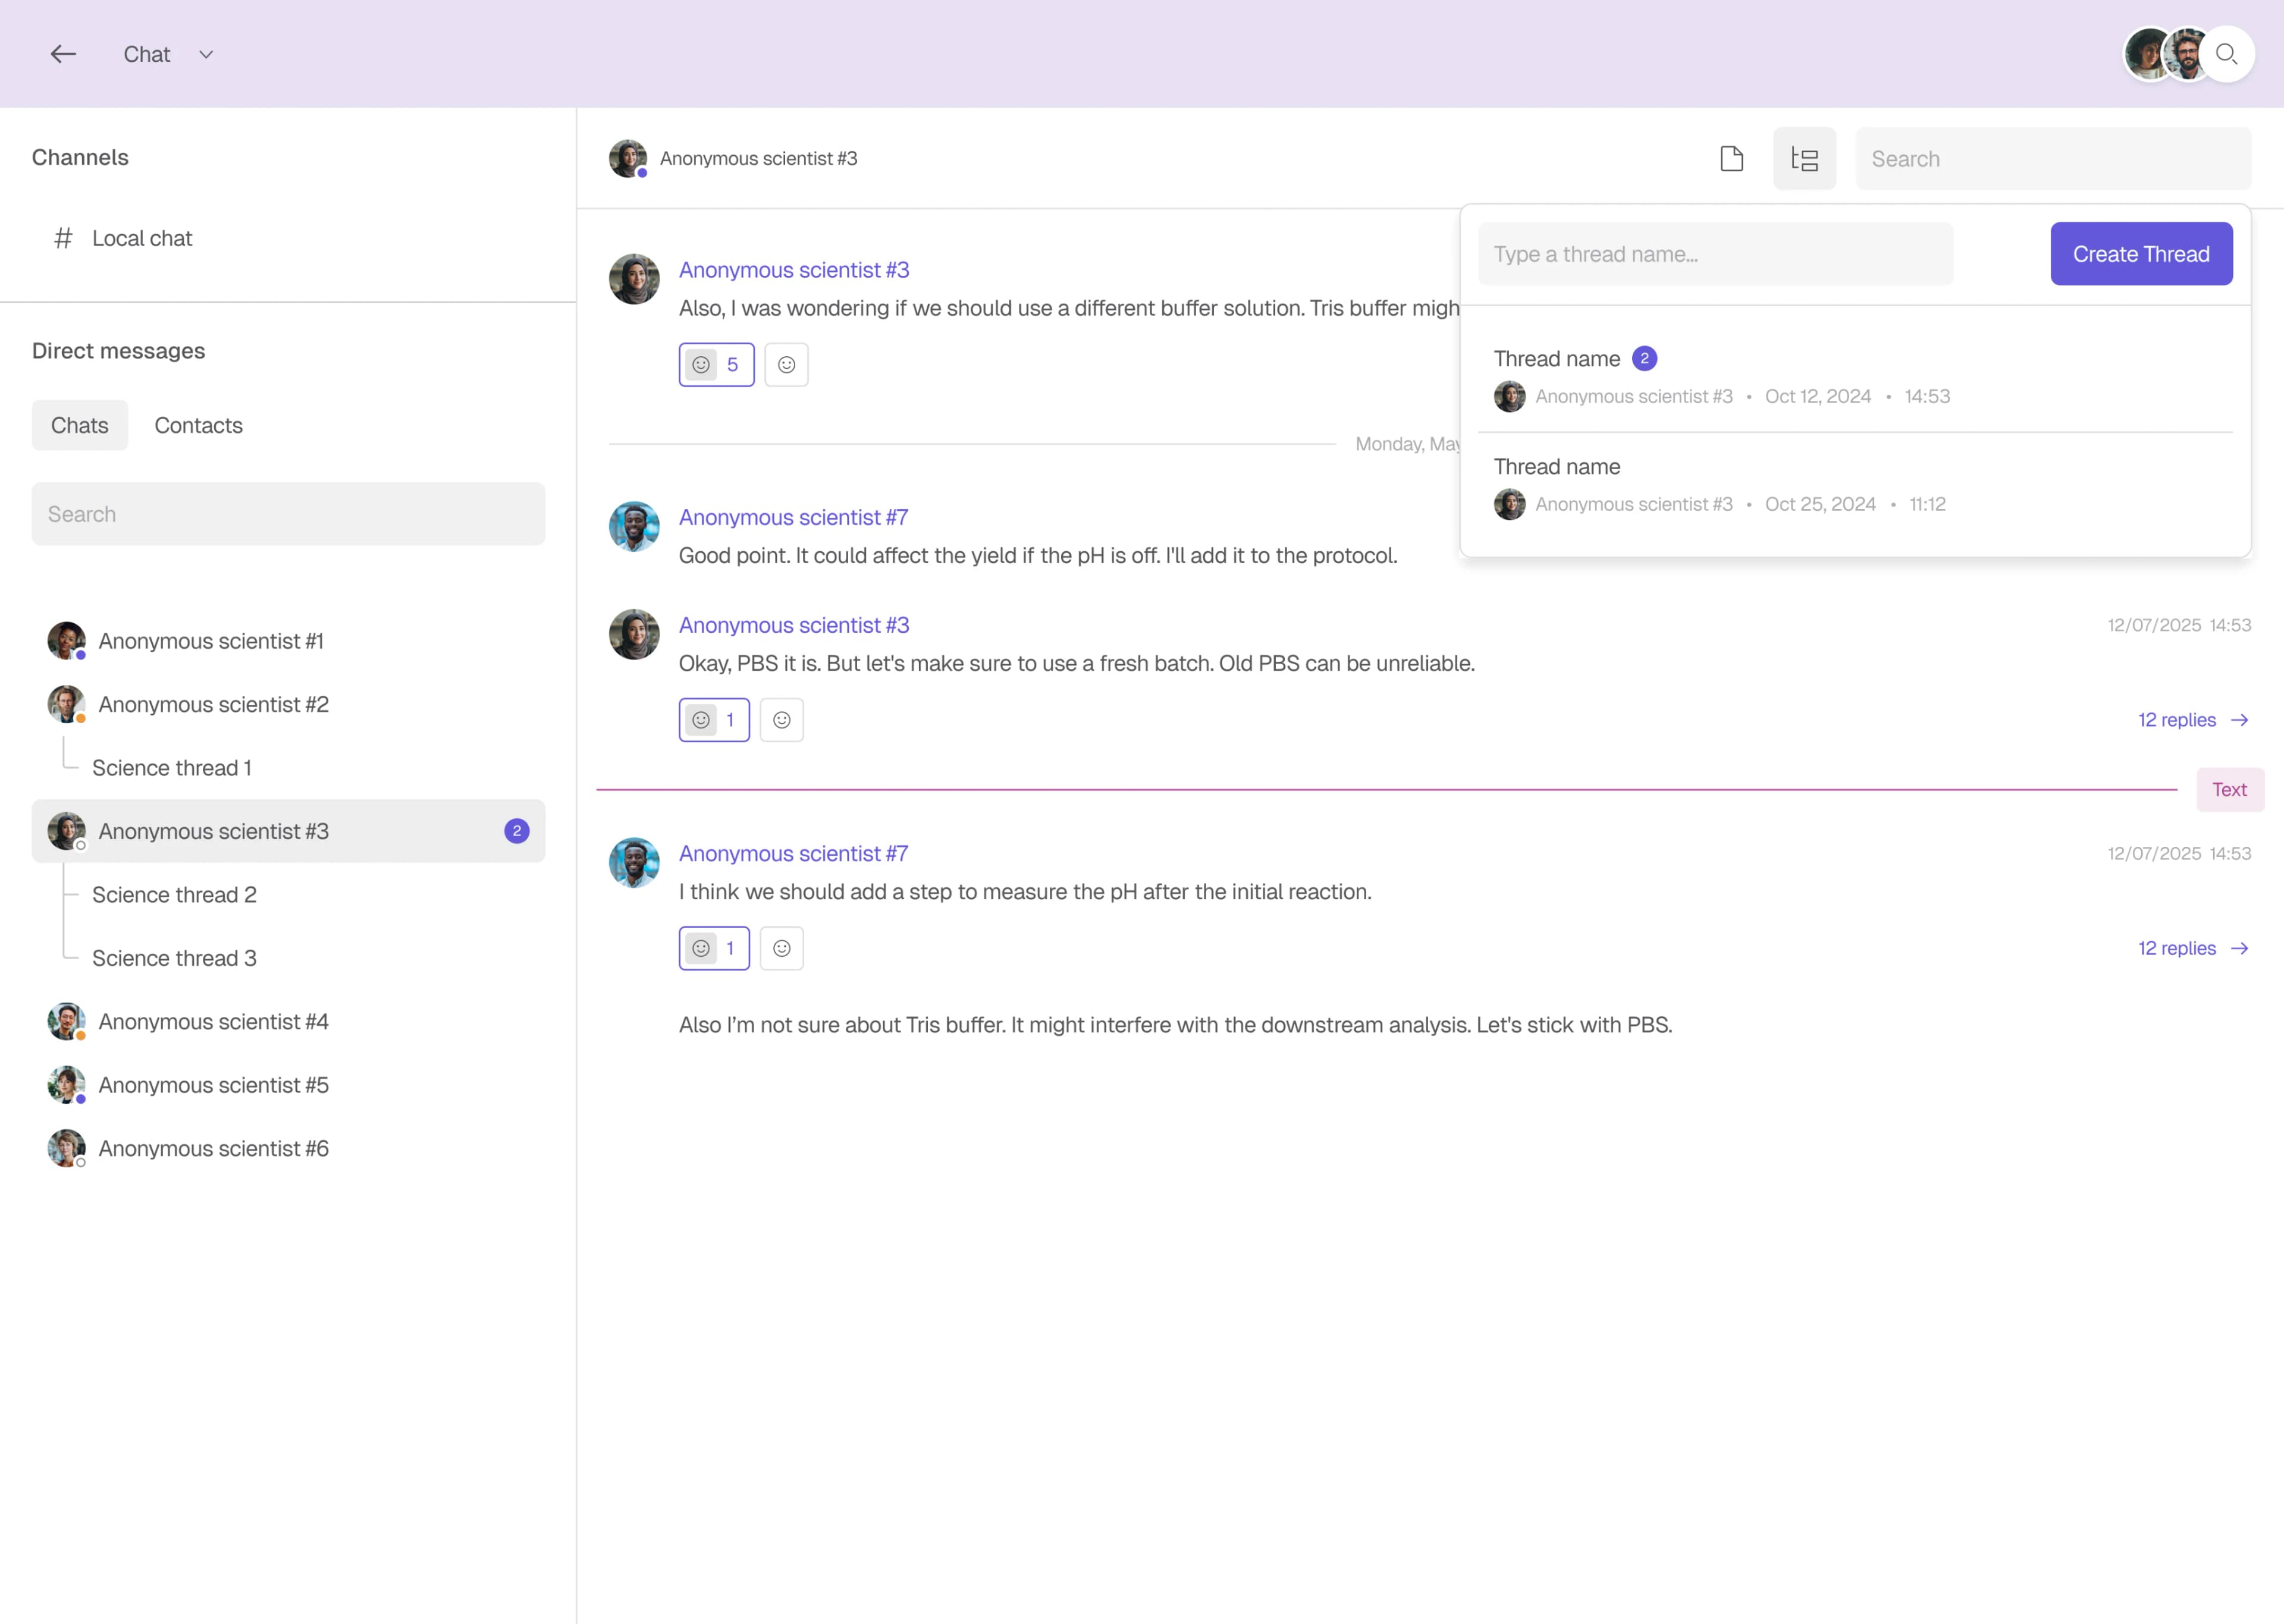
Task: Click first user avatar in top bar
Action: tap(2147, 54)
